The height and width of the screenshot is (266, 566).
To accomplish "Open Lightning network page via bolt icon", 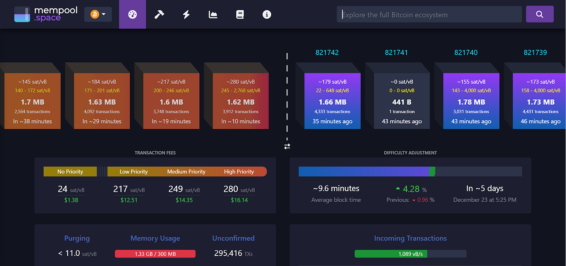I will pyautogui.click(x=186, y=14).
